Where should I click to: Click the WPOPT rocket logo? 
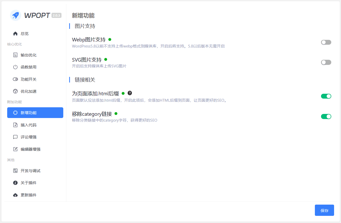tap(15, 15)
